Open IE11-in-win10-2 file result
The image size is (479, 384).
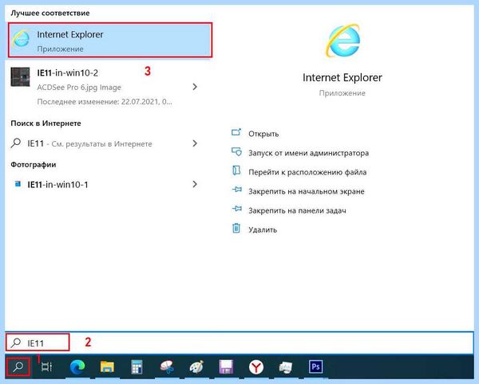pyautogui.click(x=104, y=87)
